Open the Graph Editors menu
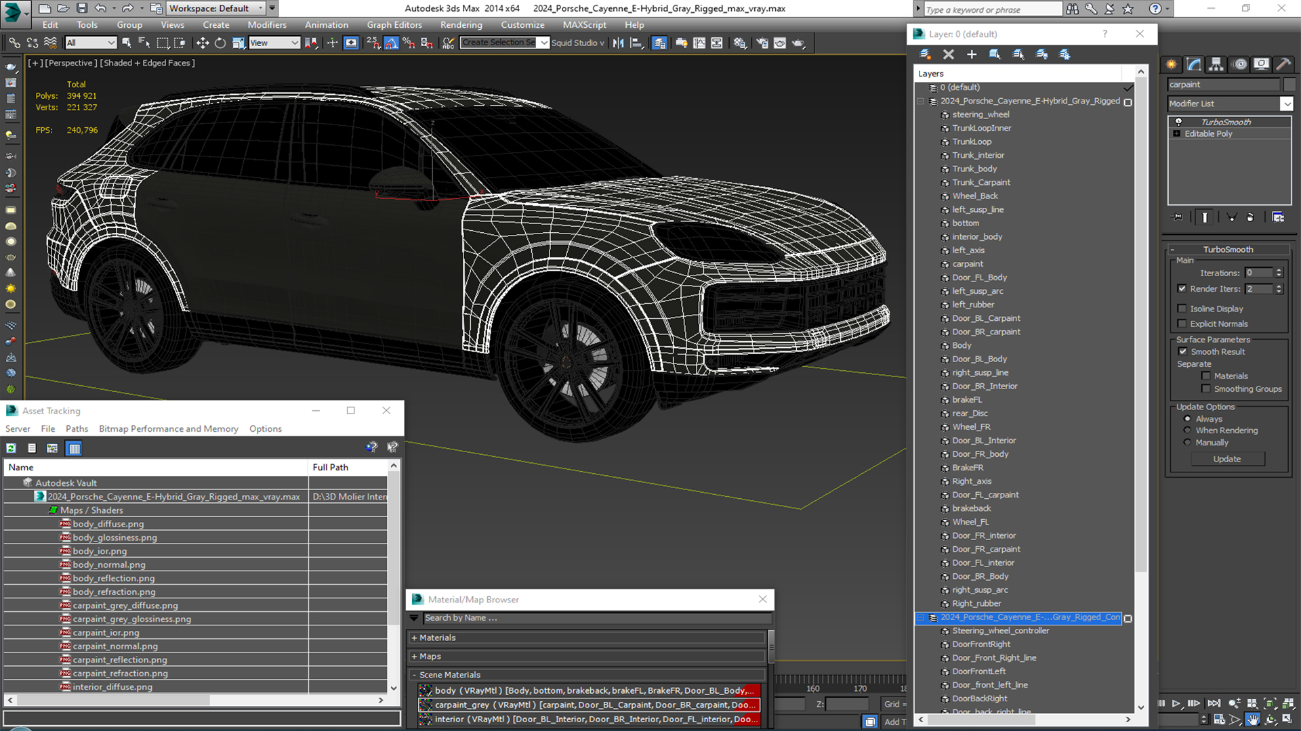The image size is (1301, 731). pyautogui.click(x=394, y=25)
